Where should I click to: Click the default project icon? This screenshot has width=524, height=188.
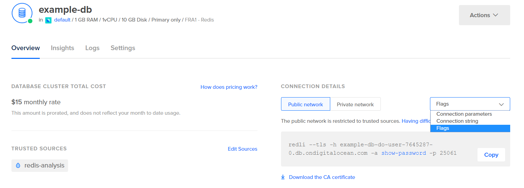pos(49,20)
